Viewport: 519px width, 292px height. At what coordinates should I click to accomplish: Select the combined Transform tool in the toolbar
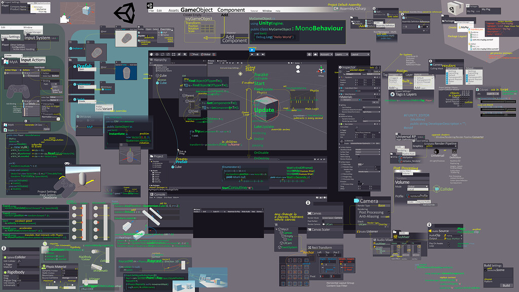(x=179, y=54)
